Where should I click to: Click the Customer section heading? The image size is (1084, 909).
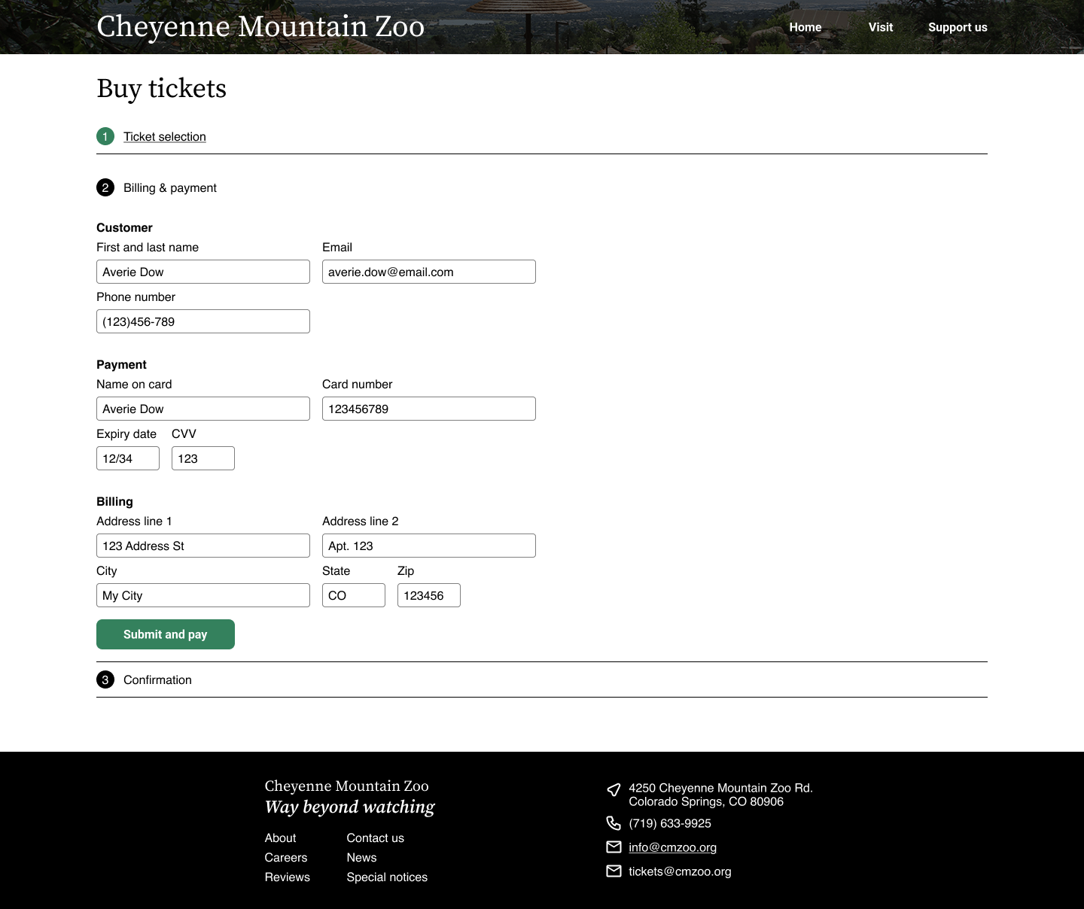pyautogui.click(x=124, y=227)
